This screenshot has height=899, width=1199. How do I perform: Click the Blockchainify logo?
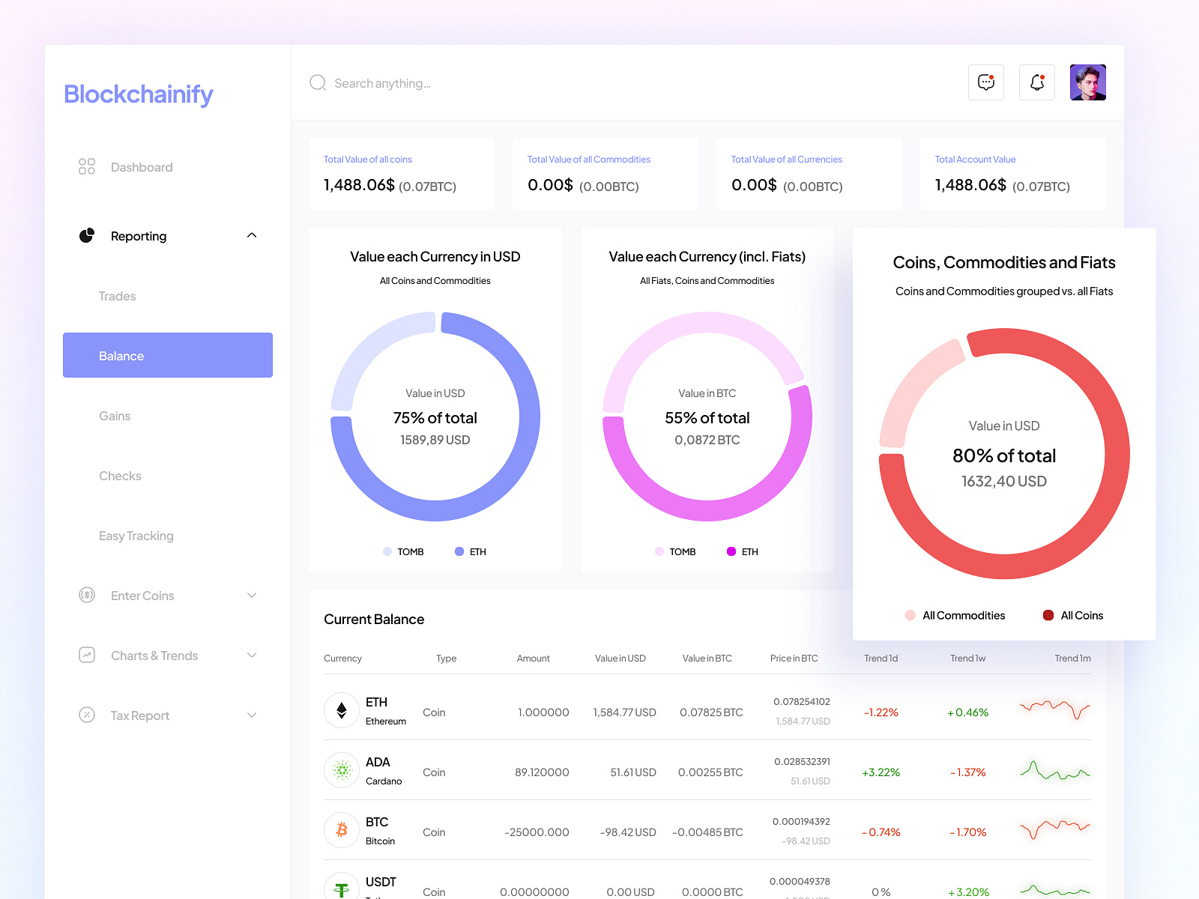click(138, 94)
